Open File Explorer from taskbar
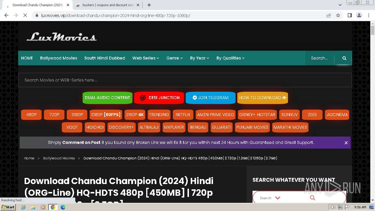 [33, 207]
